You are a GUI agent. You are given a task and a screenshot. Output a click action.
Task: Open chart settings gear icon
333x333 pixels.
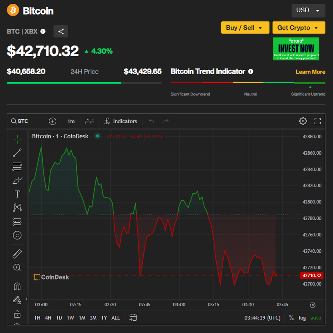303,121
